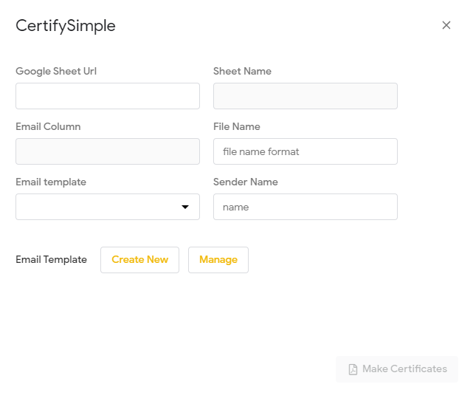Click the Sheet Name label text
This screenshot has width=473, height=401.
click(x=242, y=72)
